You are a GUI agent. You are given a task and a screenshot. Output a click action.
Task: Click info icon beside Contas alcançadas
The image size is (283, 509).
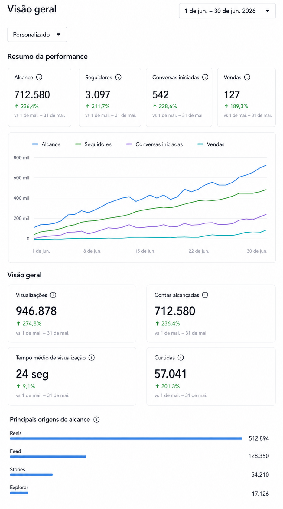[x=205, y=295]
